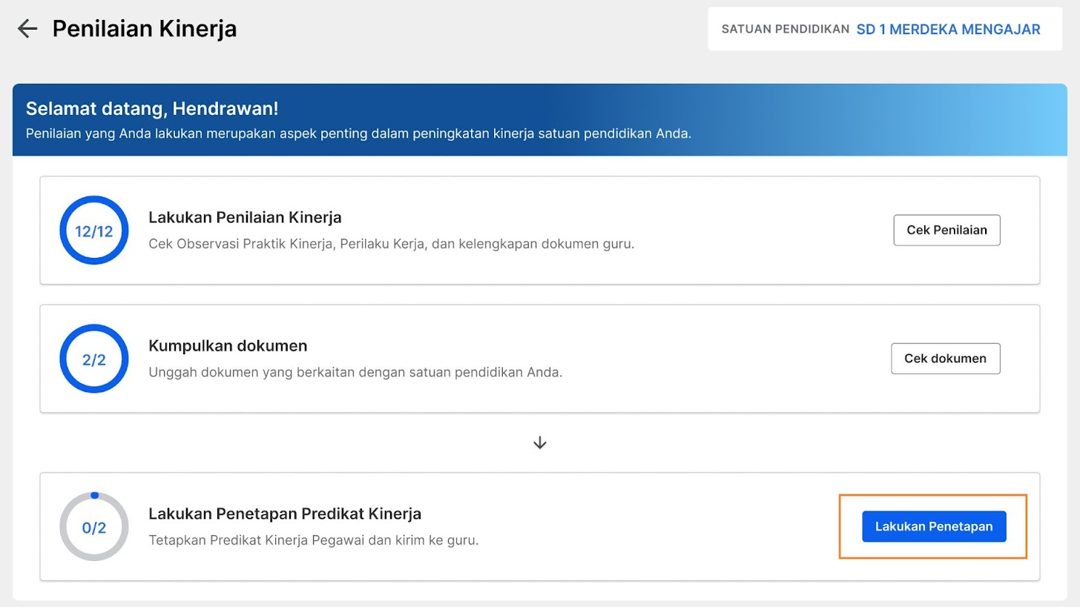The image size is (1080, 607).
Task: Click the Penilaian Kinerja page title
Action: coord(145,29)
